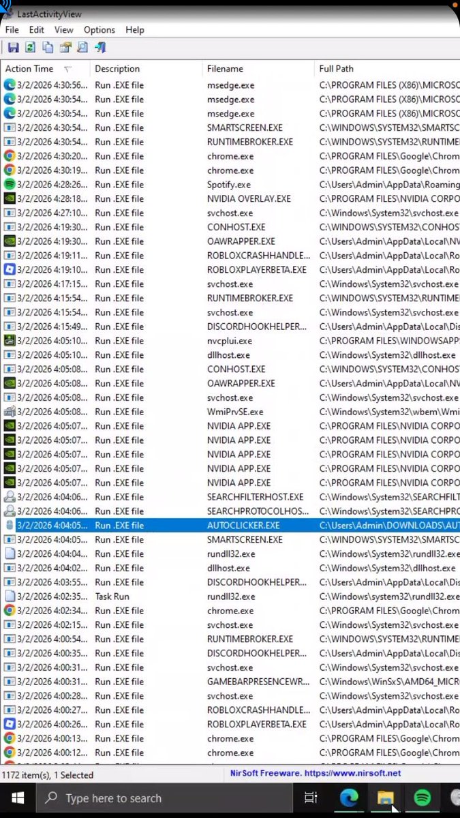460x818 pixels.
Task: Sort by the Description column header
Action: click(147, 69)
